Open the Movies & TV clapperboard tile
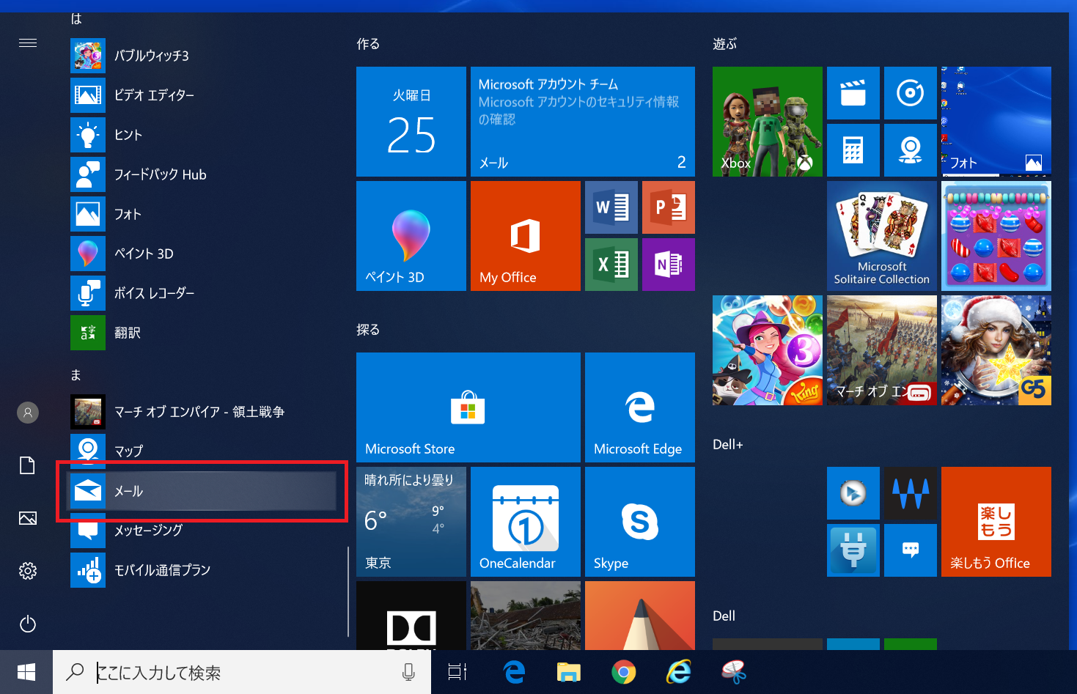This screenshot has width=1077, height=694. point(853,93)
